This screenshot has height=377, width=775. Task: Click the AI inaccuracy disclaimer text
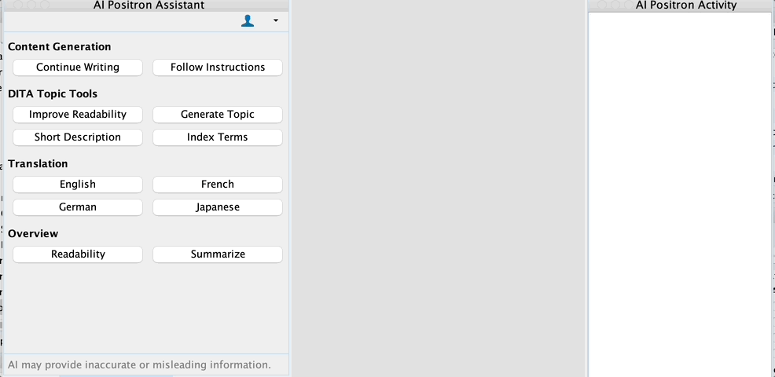[139, 365]
